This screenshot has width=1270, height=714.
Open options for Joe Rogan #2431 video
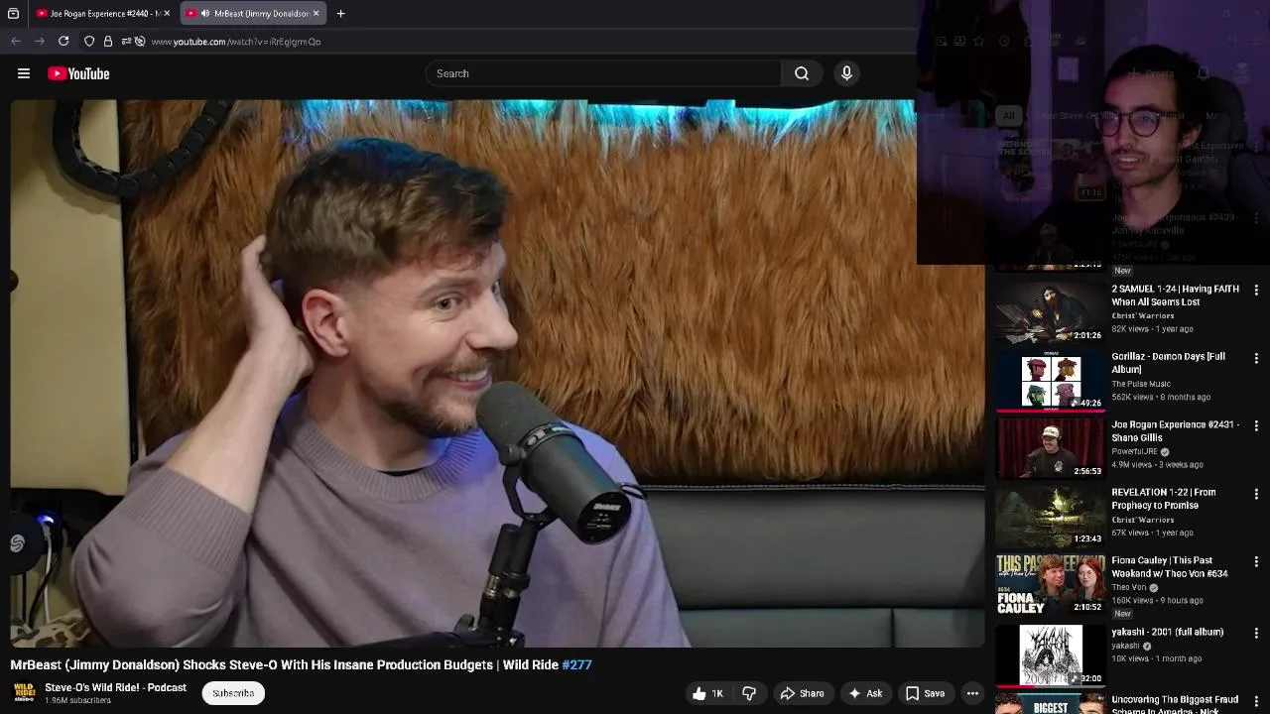(1256, 426)
